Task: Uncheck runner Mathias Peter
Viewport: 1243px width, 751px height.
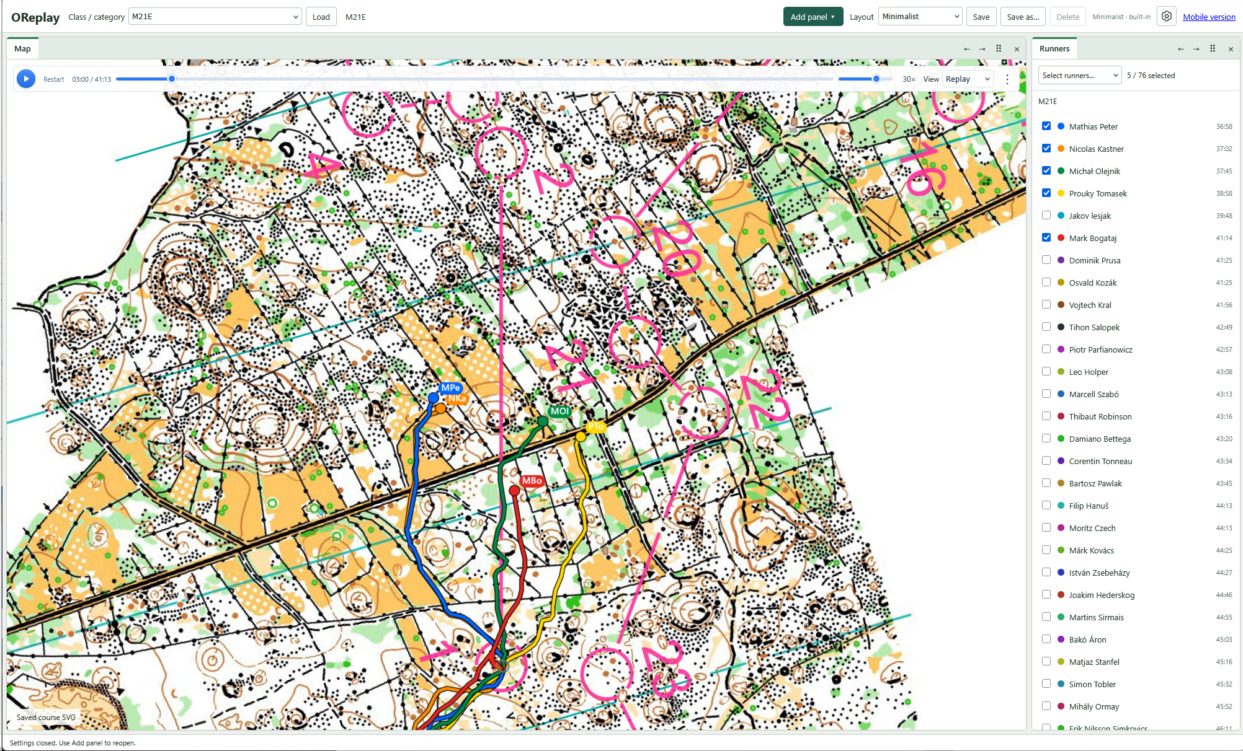Action: click(x=1046, y=126)
